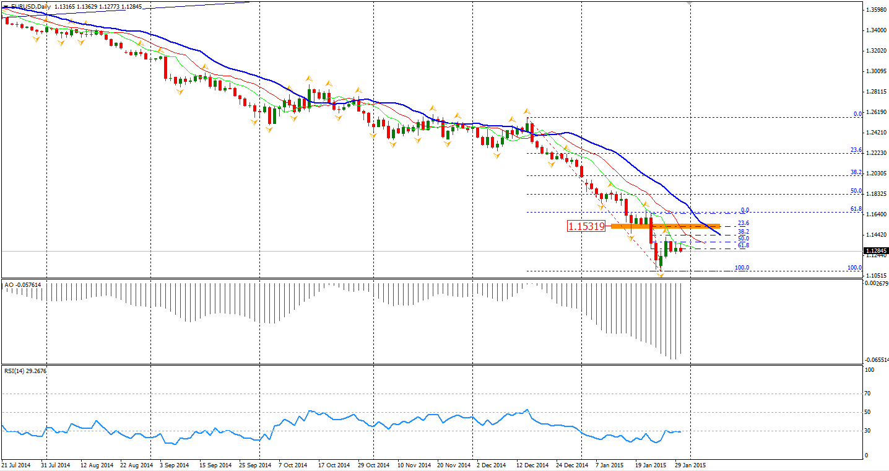This screenshot has width=889, height=471.
Task: Click the EURUSD,Daily chart title text
Action: (x=30, y=7)
